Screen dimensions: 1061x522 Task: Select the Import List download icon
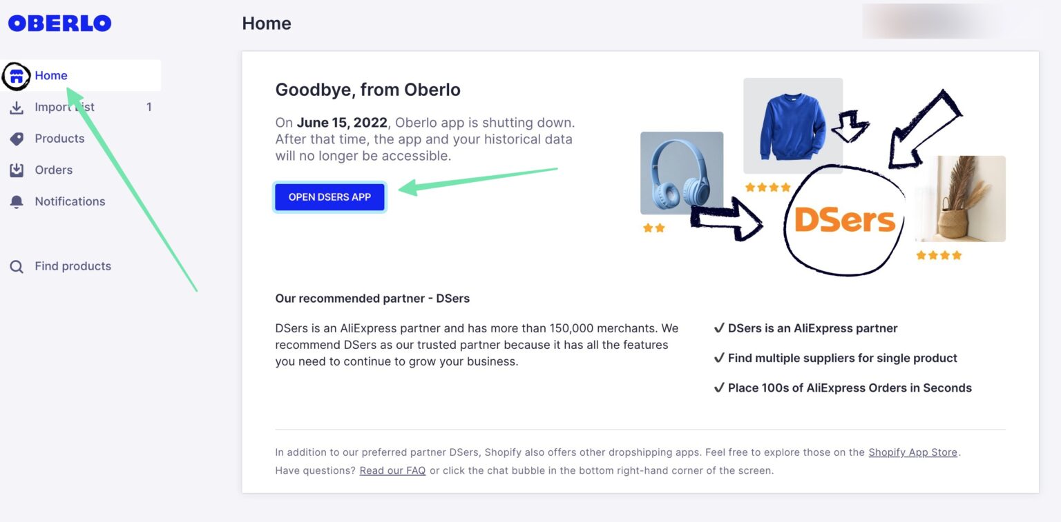(17, 107)
